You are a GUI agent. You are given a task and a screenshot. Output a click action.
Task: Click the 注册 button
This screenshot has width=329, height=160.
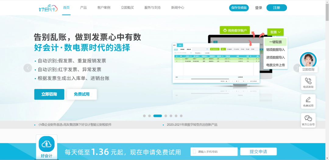(277, 8)
